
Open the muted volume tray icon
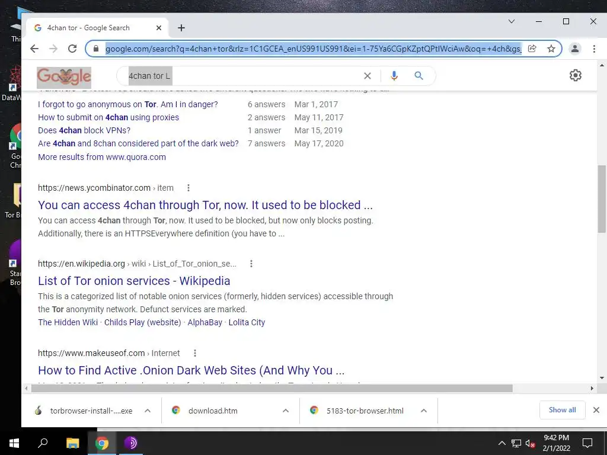click(531, 443)
